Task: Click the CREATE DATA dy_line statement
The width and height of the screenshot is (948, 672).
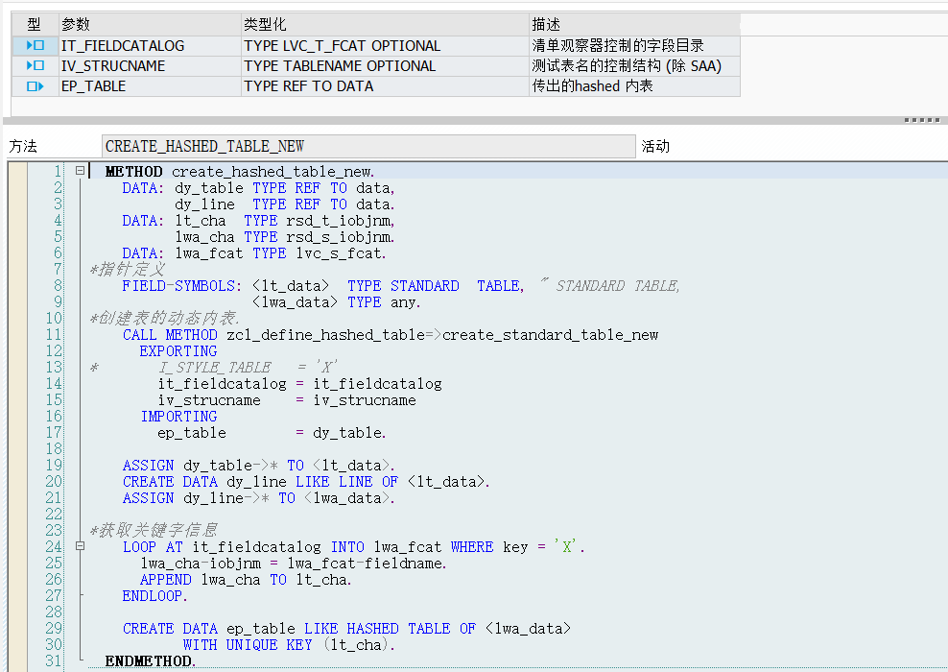Action: pos(306,482)
